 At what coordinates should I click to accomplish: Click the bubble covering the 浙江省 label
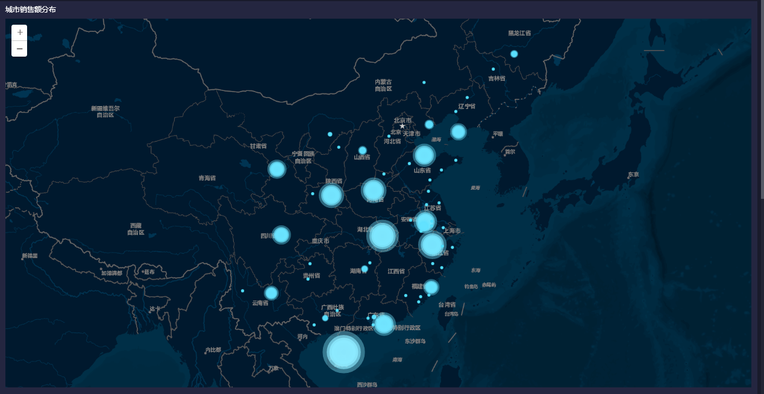tap(432, 244)
